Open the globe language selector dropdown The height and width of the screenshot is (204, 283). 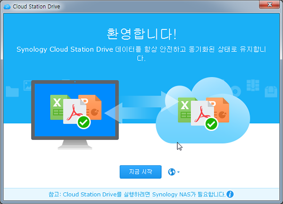[x=174, y=172]
